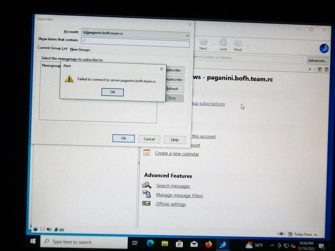The width and height of the screenshot is (335, 251).
Task: Click the Unsubscribe button
Action: point(175,80)
